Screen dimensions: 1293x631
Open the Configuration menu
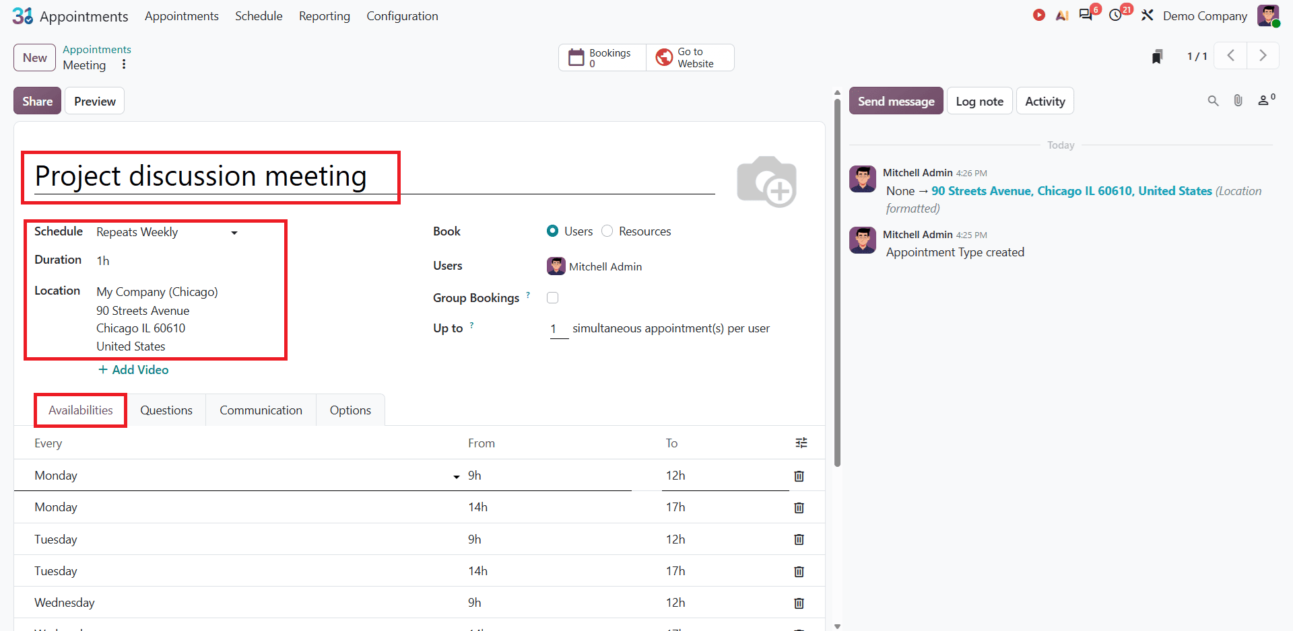402,15
